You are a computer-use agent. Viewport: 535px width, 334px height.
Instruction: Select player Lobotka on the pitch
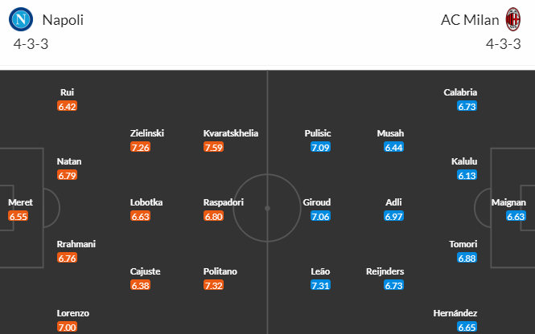pos(146,202)
